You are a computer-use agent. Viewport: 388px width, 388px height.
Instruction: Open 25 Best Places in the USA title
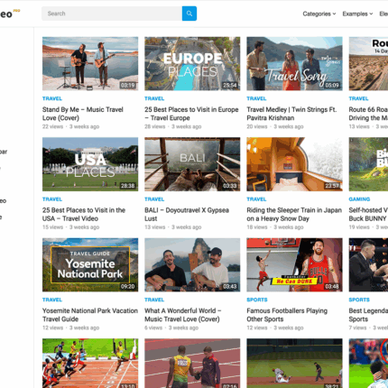(84, 214)
